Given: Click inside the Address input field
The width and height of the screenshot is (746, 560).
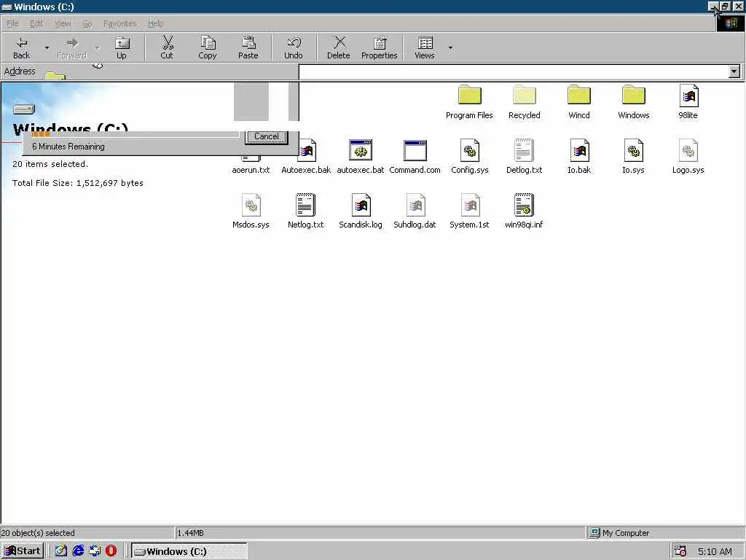Looking at the screenshot, I should pos(514,71).
